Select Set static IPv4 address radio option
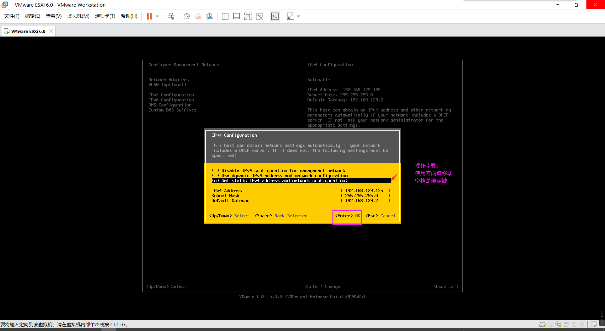The image size is (605, 331). pyautogui.click(x=301, y=180)
